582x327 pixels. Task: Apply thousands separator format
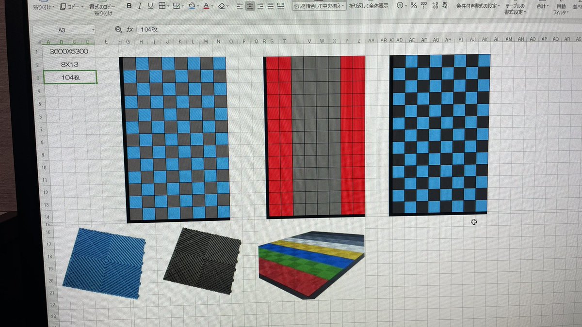424,5
